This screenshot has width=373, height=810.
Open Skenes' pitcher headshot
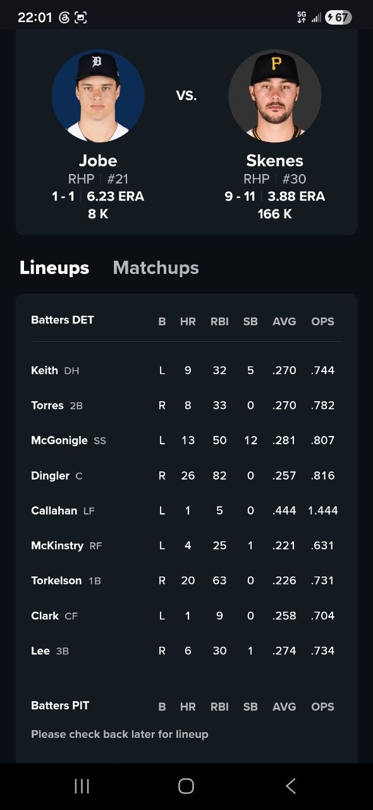click(275, 96)
